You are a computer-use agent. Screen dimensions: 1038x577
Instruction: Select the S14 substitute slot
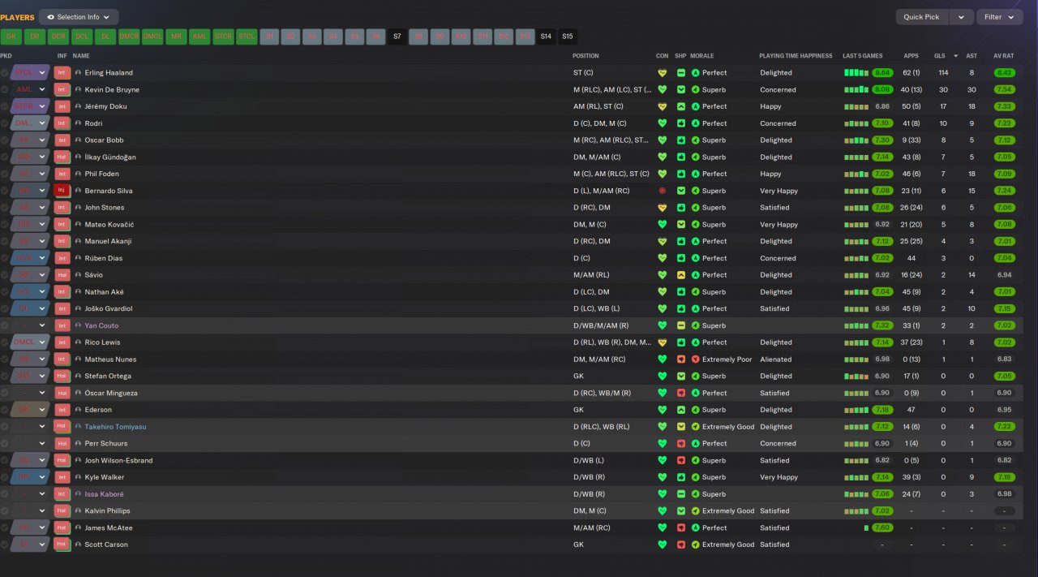point(546,37)
